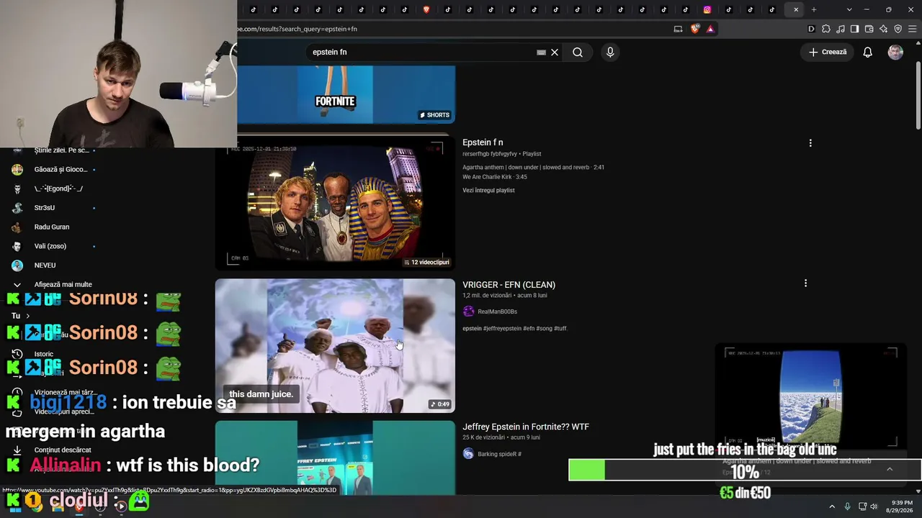Open the Găoază și Gioco... subscription
922x518 pixels.
(61, 170)
